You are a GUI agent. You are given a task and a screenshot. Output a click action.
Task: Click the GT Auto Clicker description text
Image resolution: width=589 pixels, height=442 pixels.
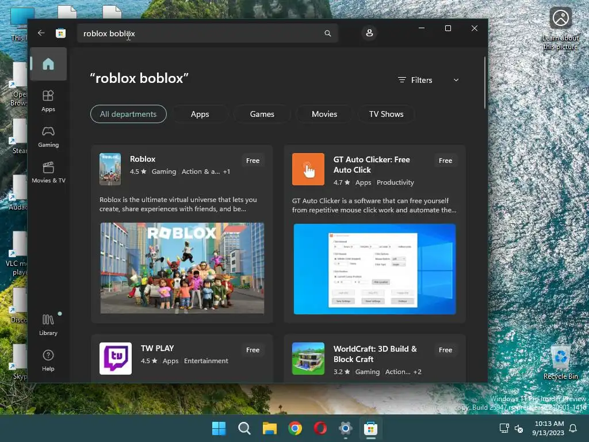(x=374, y=205)
